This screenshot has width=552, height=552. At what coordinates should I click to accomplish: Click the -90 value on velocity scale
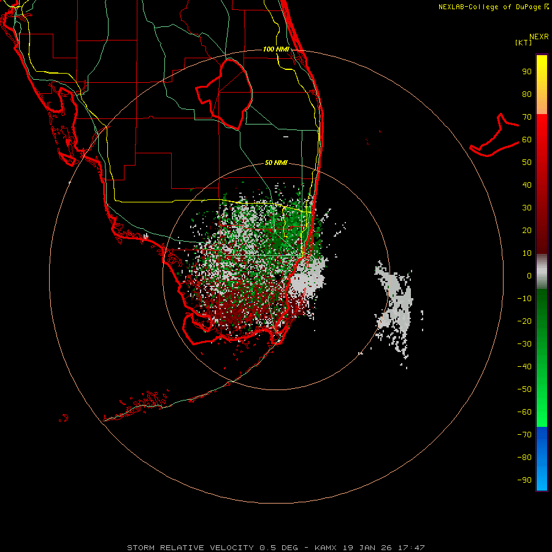pyautogui.click(x=524, y=480)
